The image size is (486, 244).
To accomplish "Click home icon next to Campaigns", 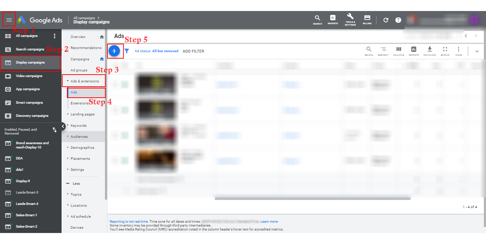I will pyautogui.click(x=102, y=59).
